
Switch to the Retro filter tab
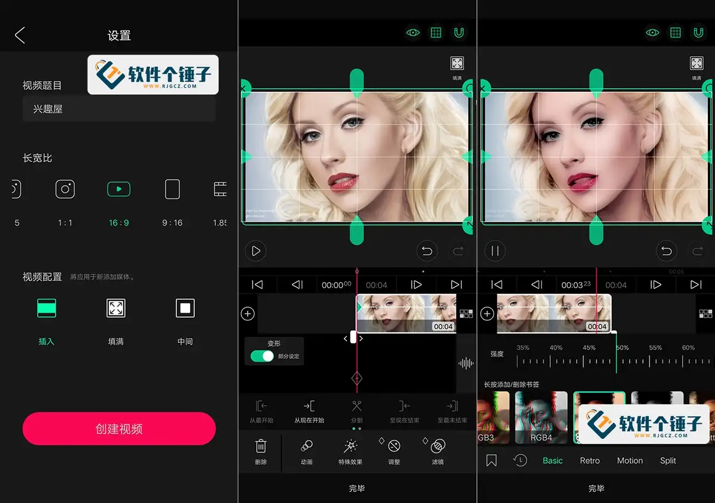point(589,460)
